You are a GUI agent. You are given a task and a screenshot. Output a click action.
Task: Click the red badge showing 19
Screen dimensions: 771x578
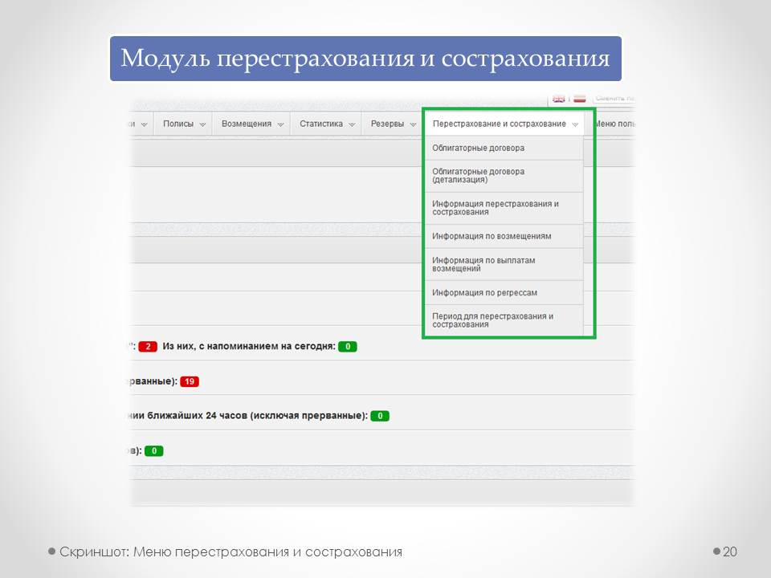pyautogui.click(x=190, y=381)
